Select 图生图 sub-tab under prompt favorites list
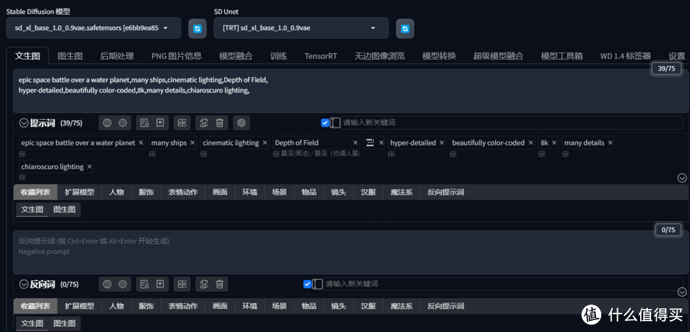 (x=65, y=209)
